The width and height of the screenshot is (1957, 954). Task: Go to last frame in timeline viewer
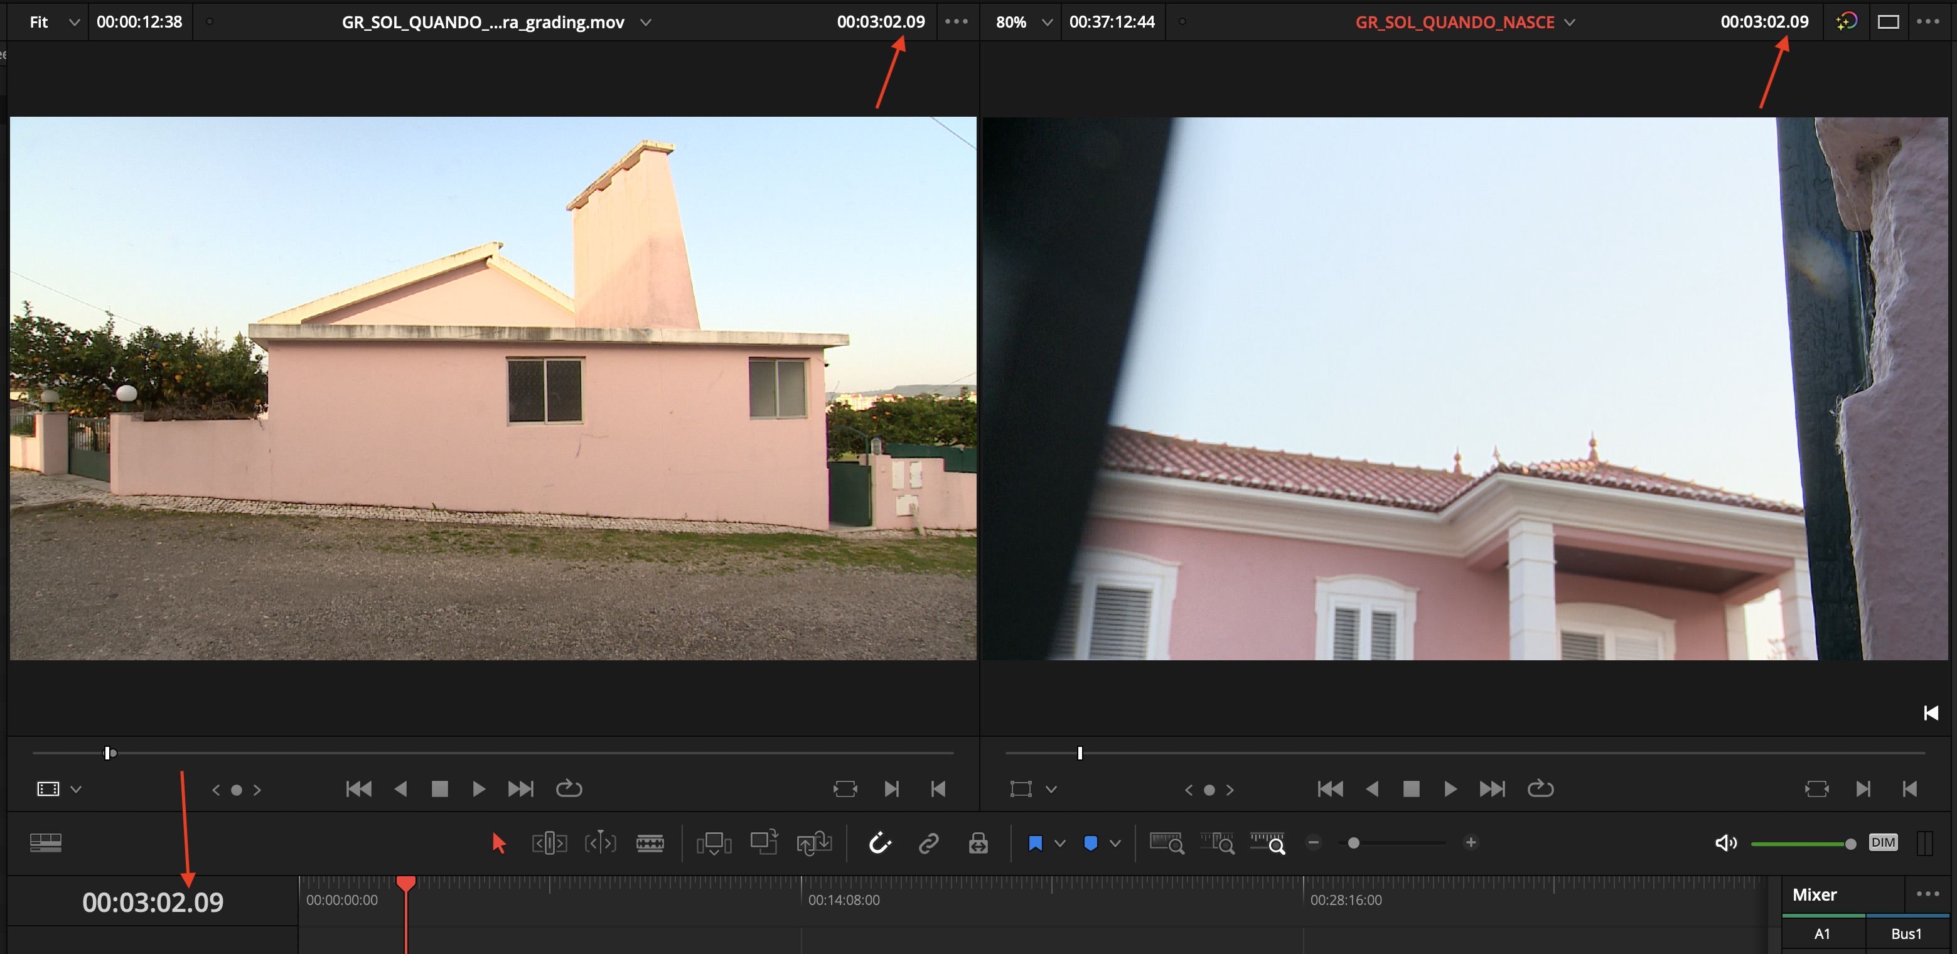click(x=1492, y=789)
